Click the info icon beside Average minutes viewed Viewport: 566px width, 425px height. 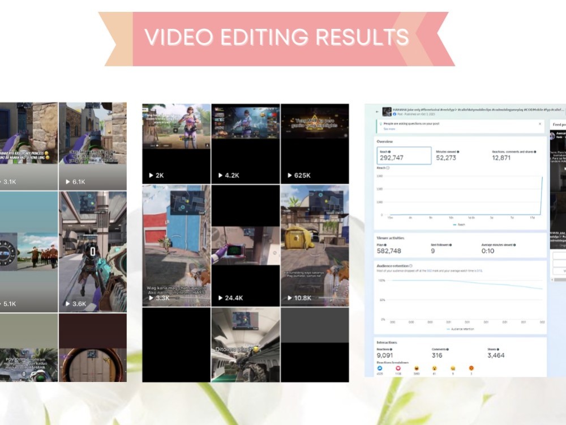pyautogui.click(x=514, y=245)
